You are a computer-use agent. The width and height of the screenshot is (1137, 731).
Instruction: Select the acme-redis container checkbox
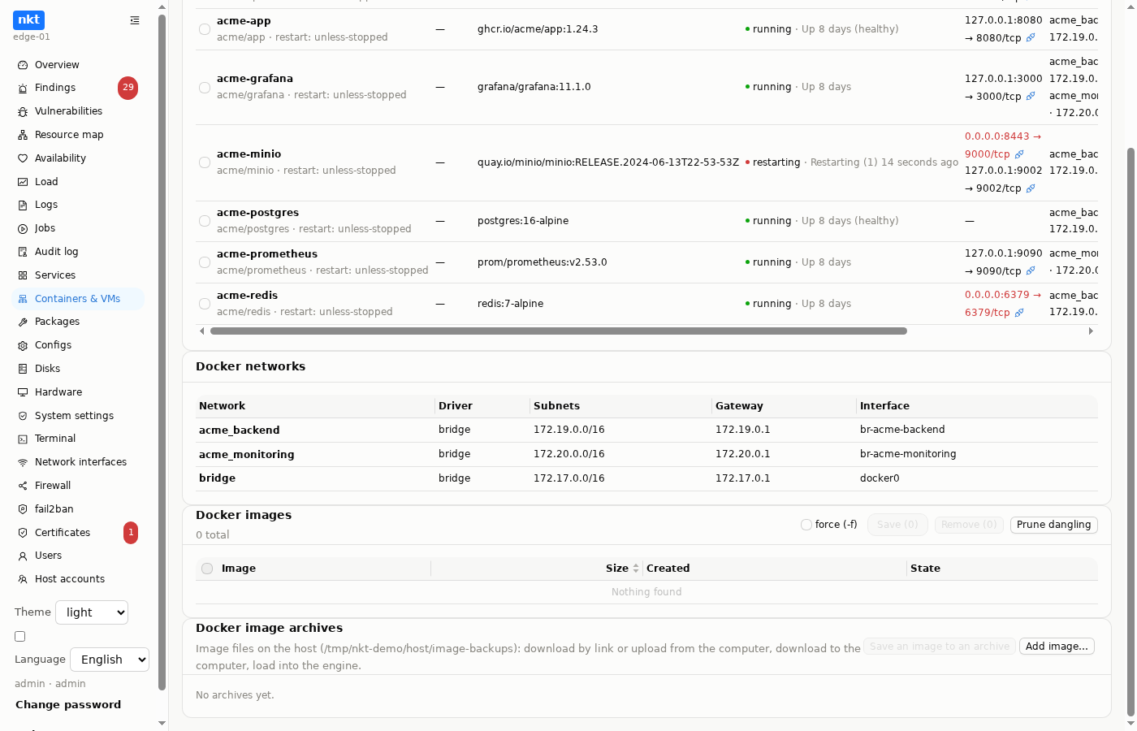pyautogui.click(x=205, y=304)
